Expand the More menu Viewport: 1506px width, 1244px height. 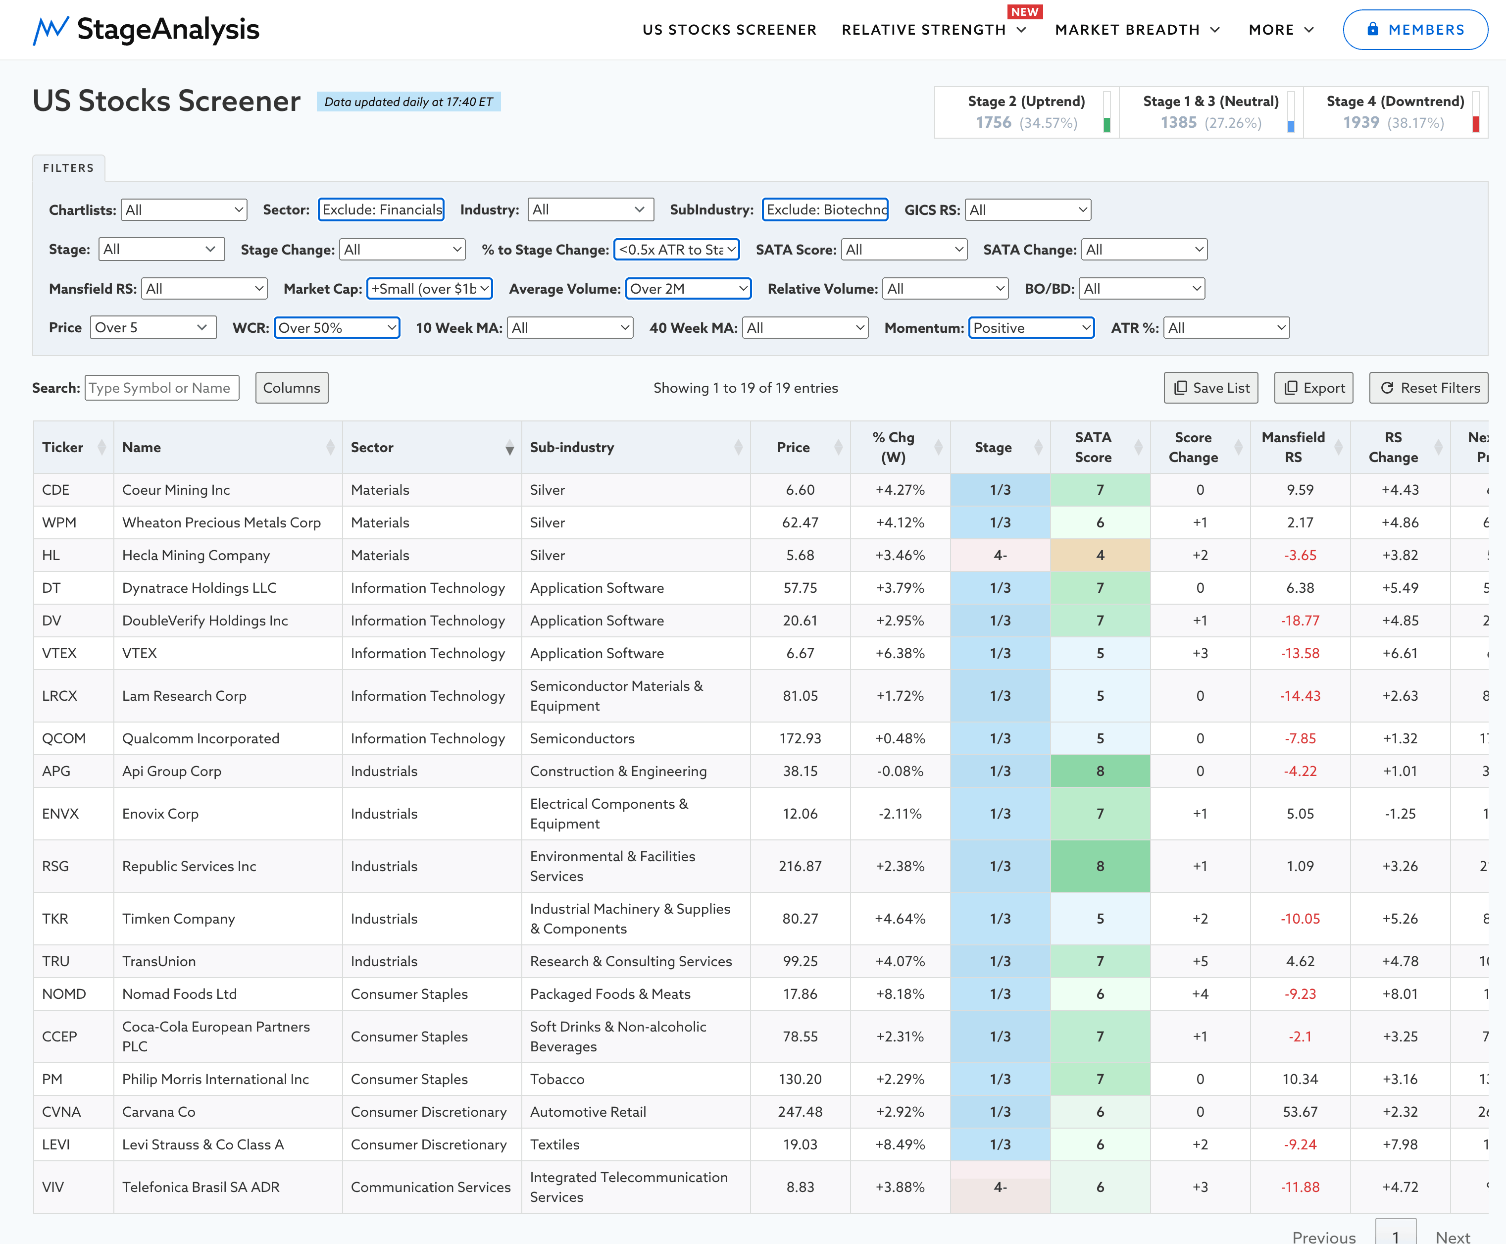(x=1281, y=29)
